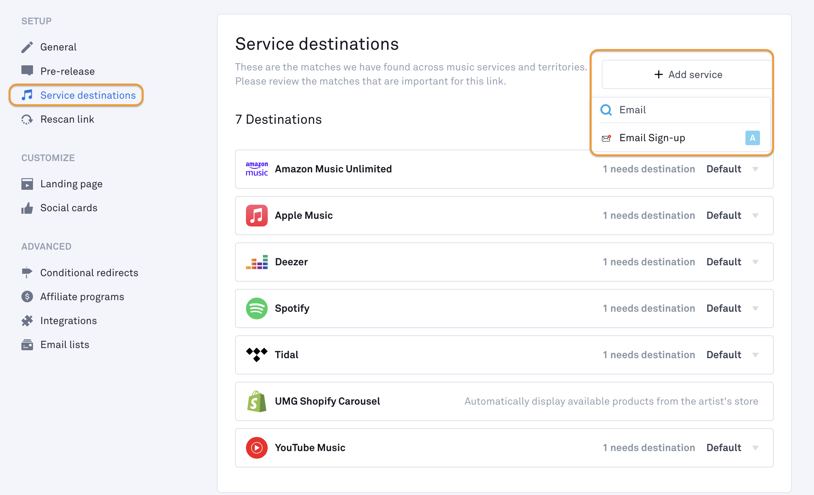The image size is (814, 495).
Task: Click Shopify Carousel 'Automatically display available products' description
Action: click(x=611, y=401)
